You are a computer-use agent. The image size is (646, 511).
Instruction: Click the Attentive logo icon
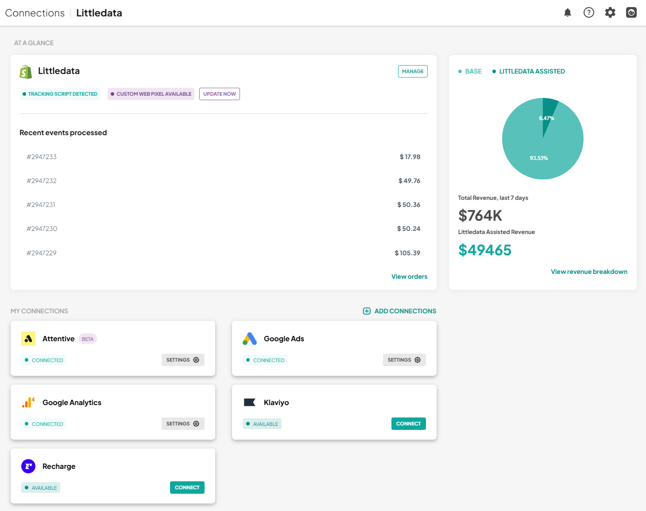(x=28, y=339)
